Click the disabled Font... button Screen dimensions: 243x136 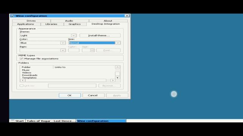click(x=108, y=50)
